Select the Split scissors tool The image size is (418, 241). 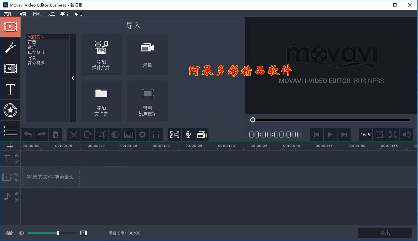(x=74, y=135)
